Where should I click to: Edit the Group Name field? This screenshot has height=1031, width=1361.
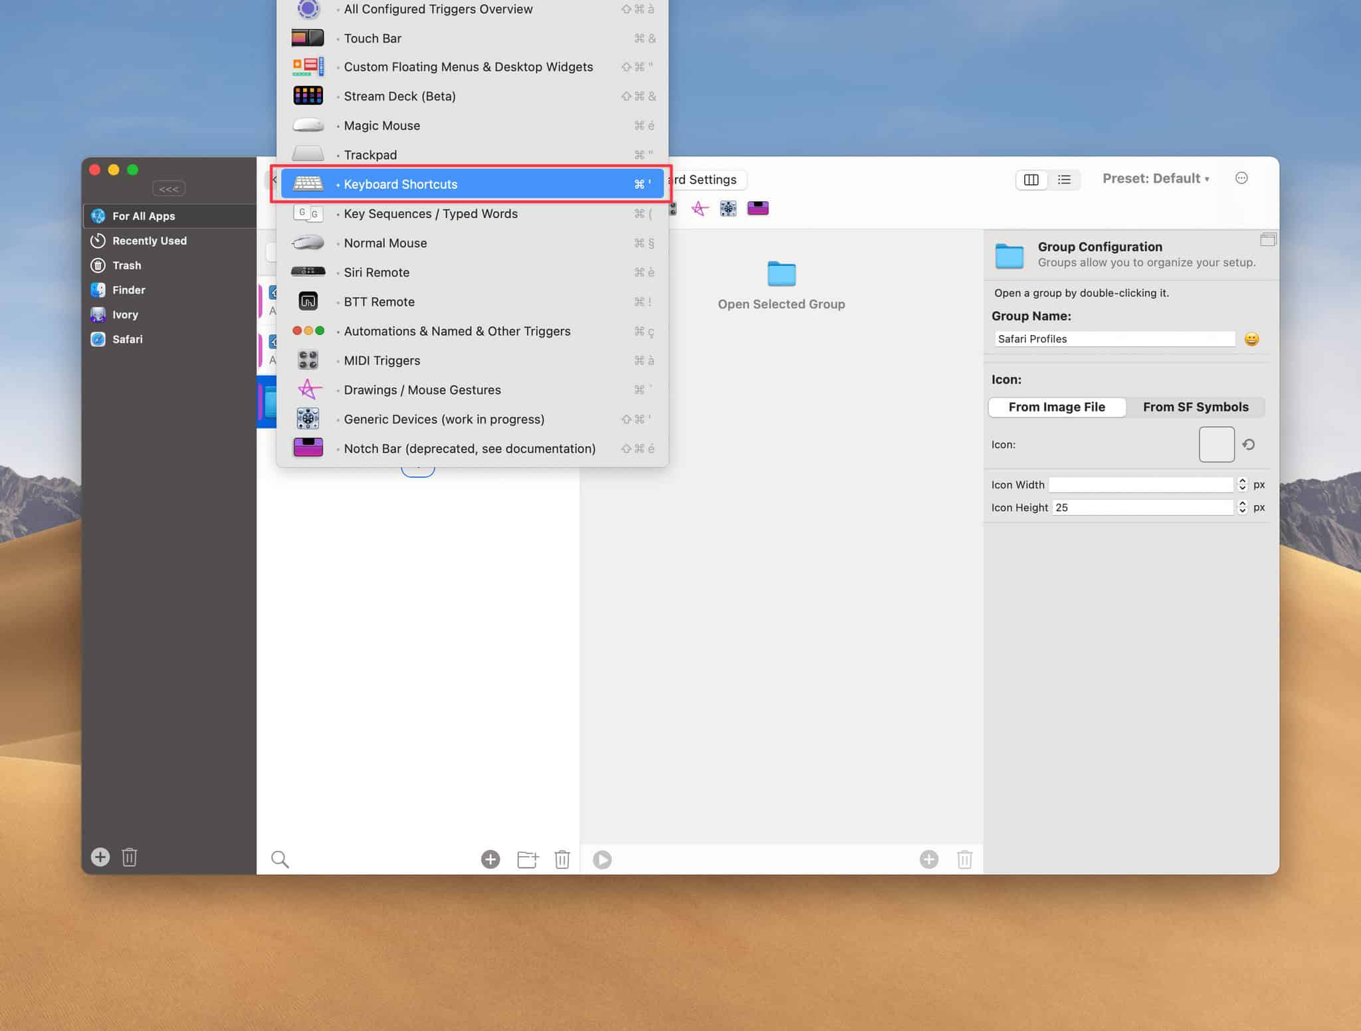point(1115,339)
